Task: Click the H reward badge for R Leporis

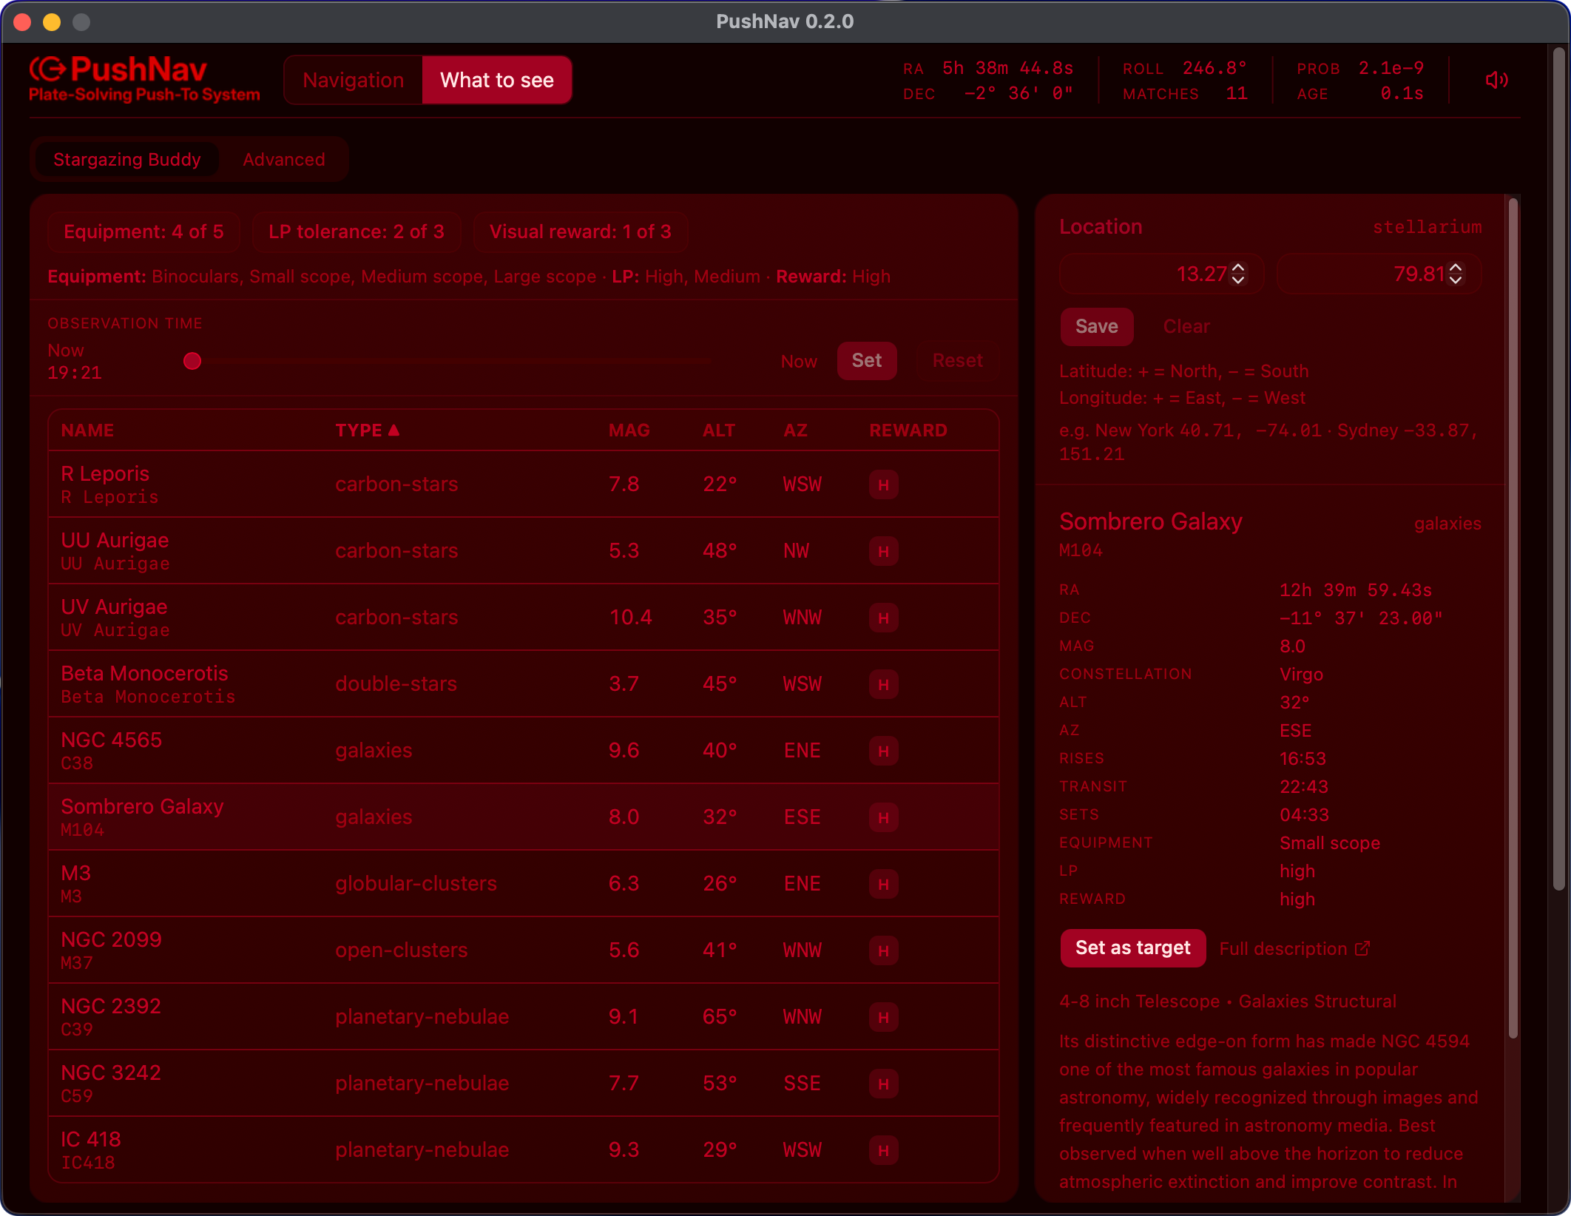Action: pos(883,485)
